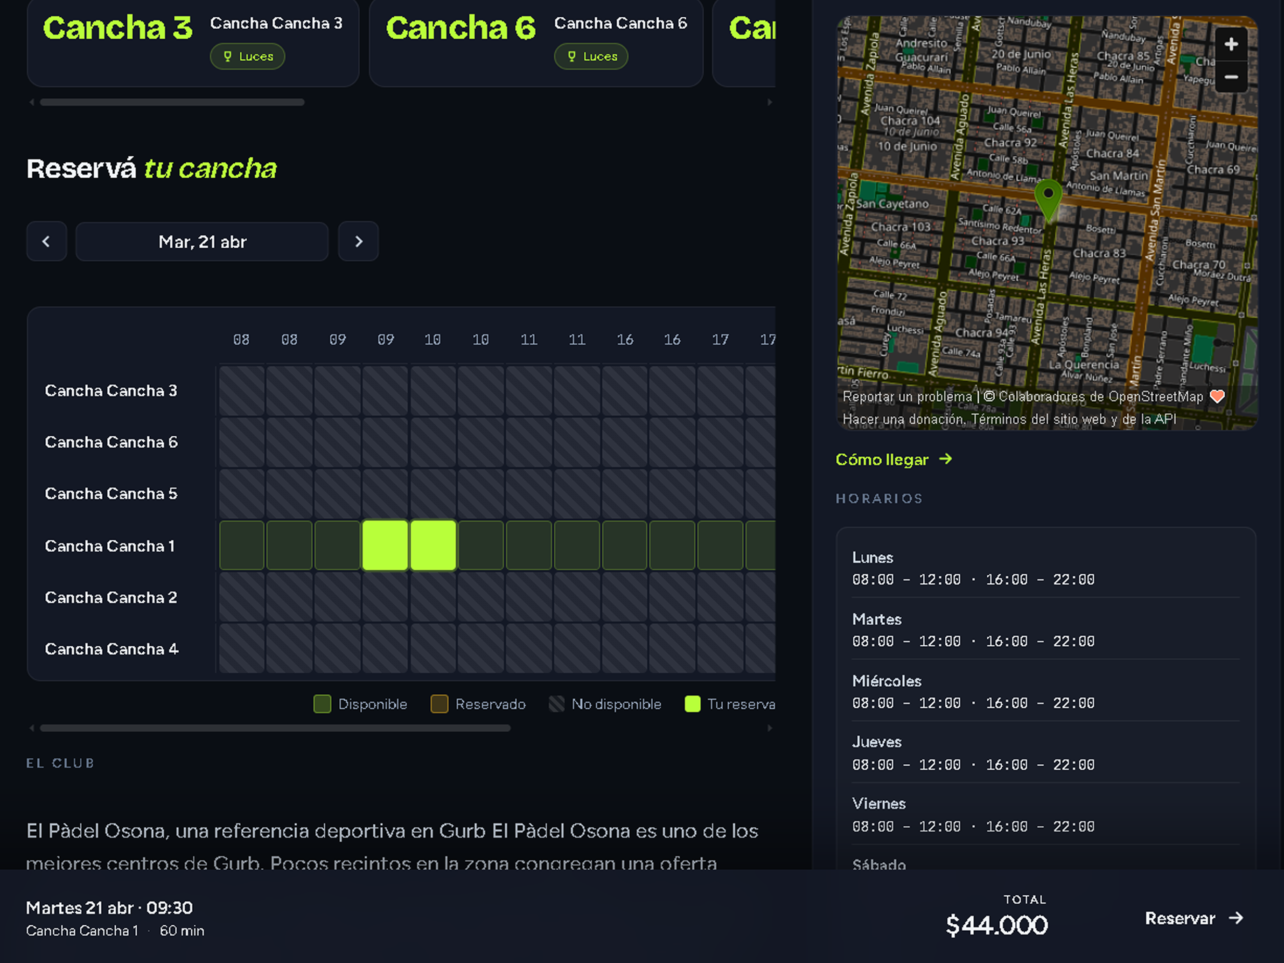Select second 16 slot on Cancha 1

point(672,545)
